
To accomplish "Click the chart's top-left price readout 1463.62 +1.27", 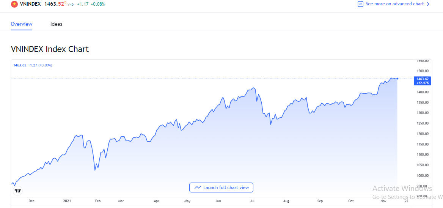I will coord(33,65).
